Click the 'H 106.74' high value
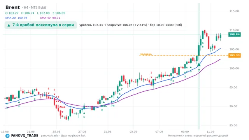This screenshot has width=249, height=140. pos(28,13)
